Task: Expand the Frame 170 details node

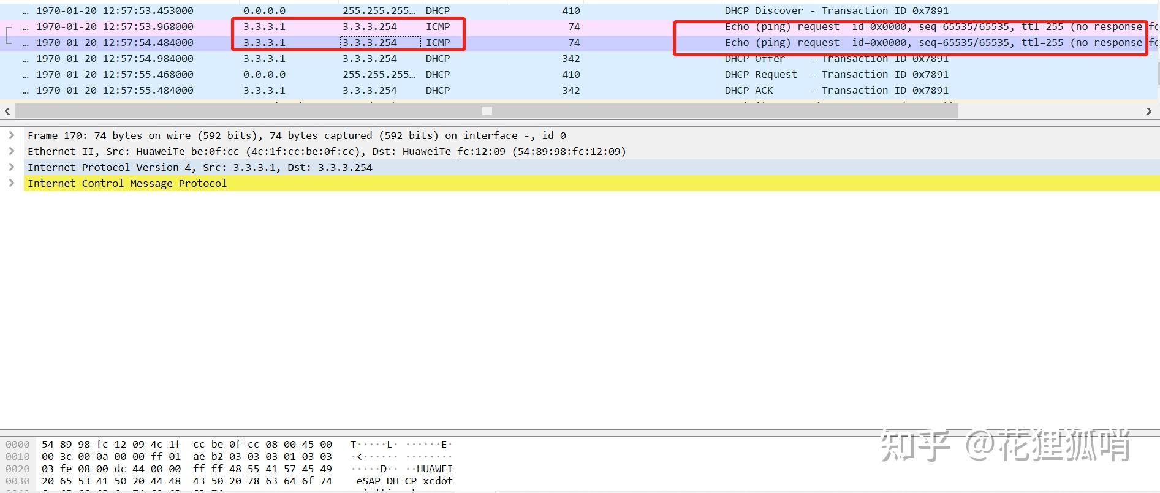Action: click(x=12, y=135)
